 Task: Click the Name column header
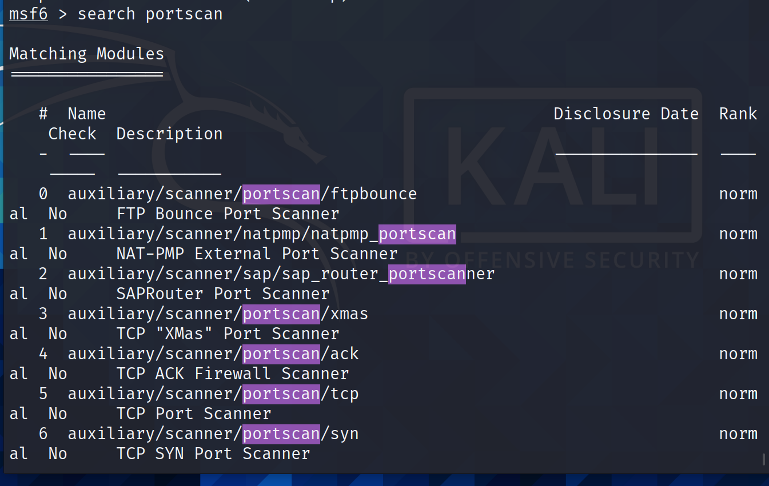click(86, 114)
